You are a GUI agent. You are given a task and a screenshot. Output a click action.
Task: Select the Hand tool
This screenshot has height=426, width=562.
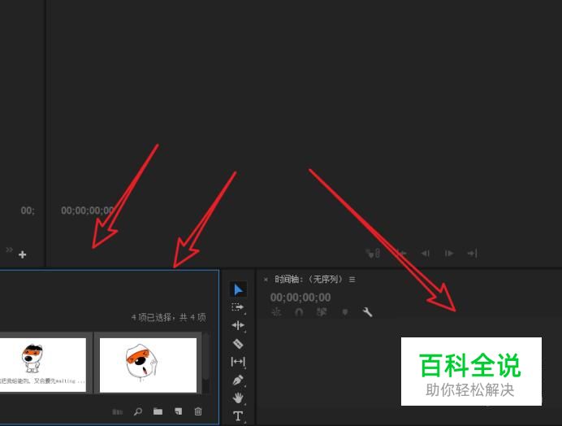238,398
